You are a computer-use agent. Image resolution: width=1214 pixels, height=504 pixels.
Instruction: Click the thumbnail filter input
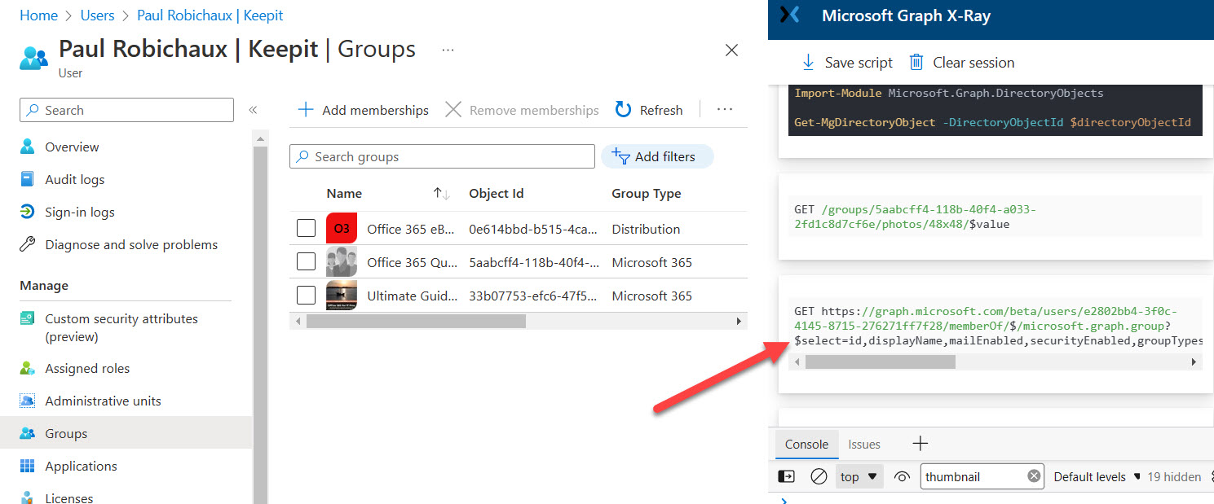pyautogui.click(x=972, y=477)
